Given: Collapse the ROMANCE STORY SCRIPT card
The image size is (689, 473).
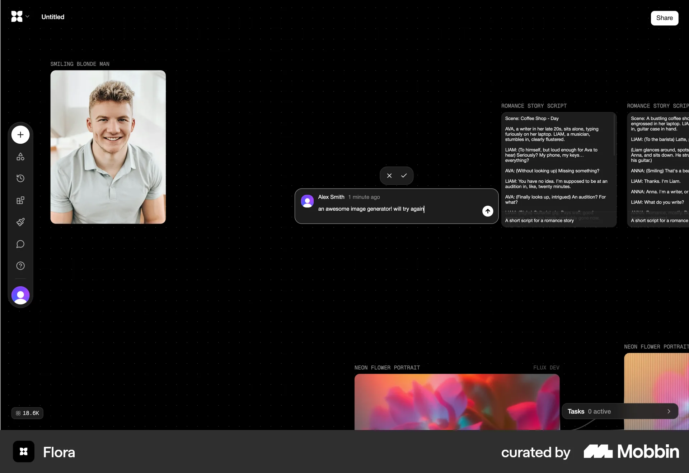Looking at the screenshot, I should click(x=534, y=106).
